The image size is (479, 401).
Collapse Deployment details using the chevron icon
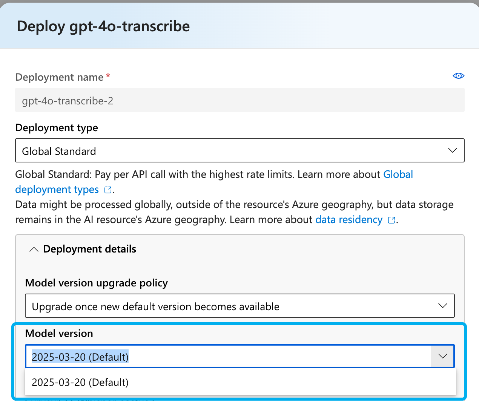coord(34,249)
